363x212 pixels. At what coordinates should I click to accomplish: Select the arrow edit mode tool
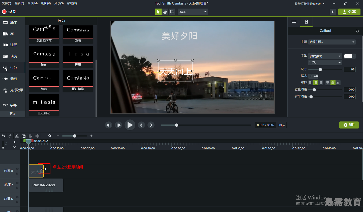click(158, 12)
